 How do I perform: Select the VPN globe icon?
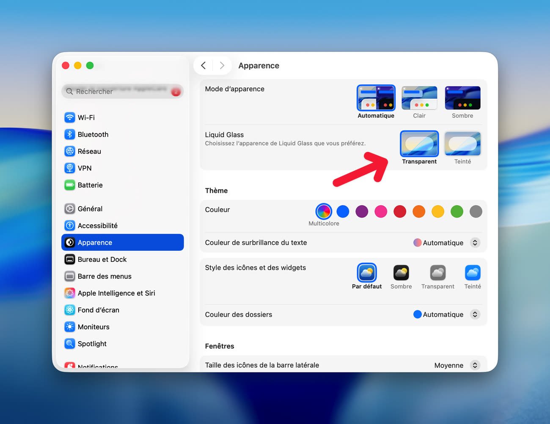coord(70,168)
